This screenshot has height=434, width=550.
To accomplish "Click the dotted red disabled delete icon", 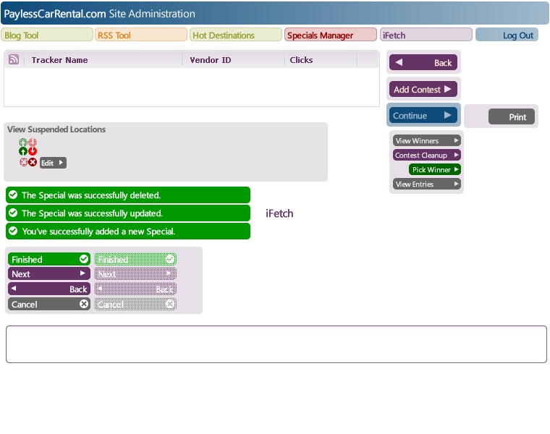I will click(23, 162).
